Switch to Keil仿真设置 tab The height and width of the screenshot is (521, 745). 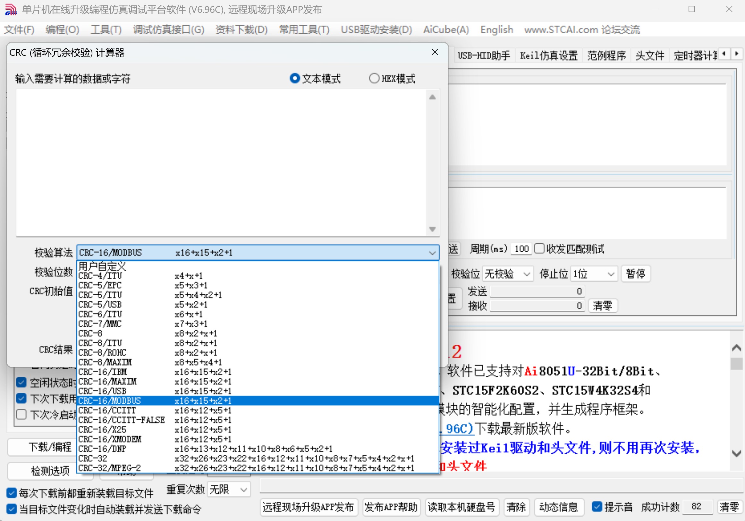pos(548,55)
